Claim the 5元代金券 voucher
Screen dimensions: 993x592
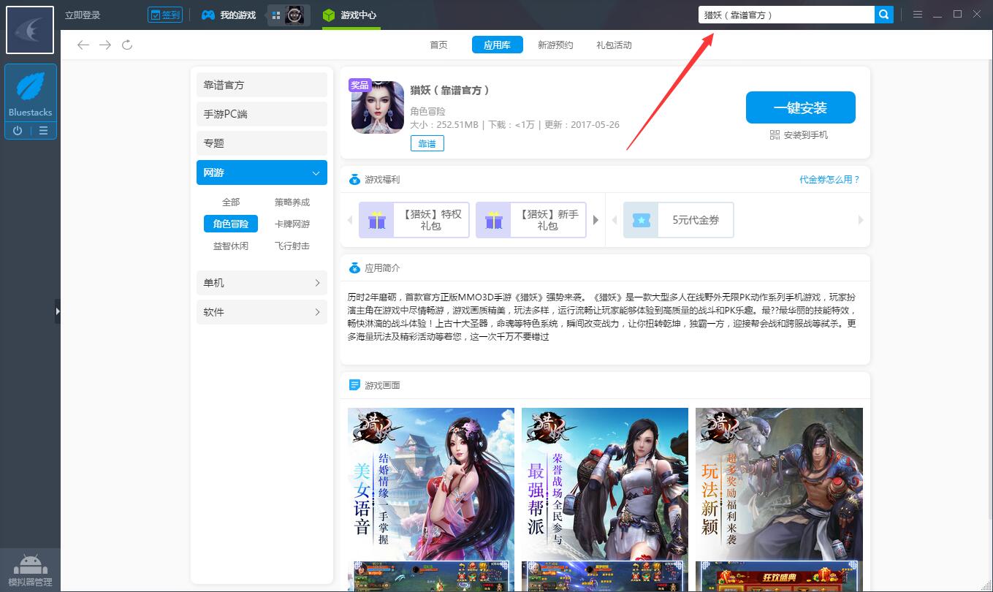tap(679, 220)
